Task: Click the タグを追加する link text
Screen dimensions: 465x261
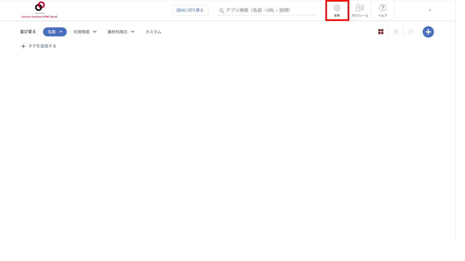Action: pos(42,46)
